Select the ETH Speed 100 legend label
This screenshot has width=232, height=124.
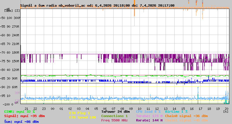pyautogui.click(x=82, y=117)
